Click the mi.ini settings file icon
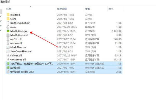 click(8, 27)
